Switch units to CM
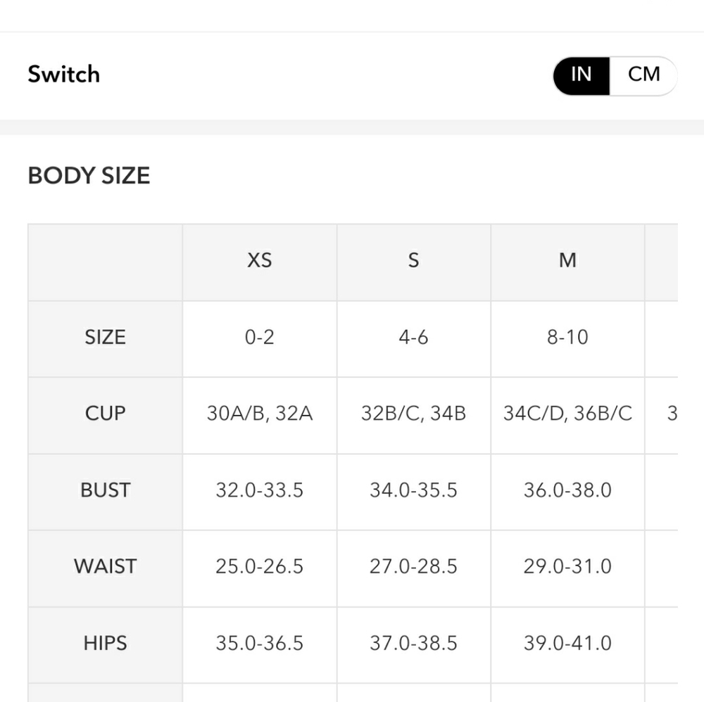 coord(643,75)
